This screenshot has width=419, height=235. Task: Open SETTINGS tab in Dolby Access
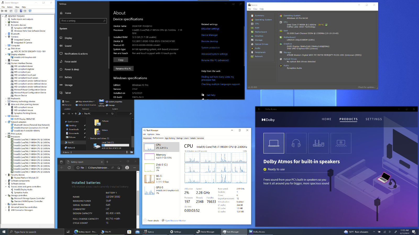click(374, 119)
